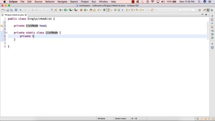Open the Edit menu
The height and width of the screenshot is (121, 215).
(29, 2)
